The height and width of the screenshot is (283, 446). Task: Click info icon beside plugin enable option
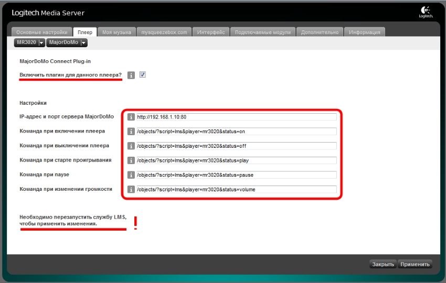pos(131,75)
